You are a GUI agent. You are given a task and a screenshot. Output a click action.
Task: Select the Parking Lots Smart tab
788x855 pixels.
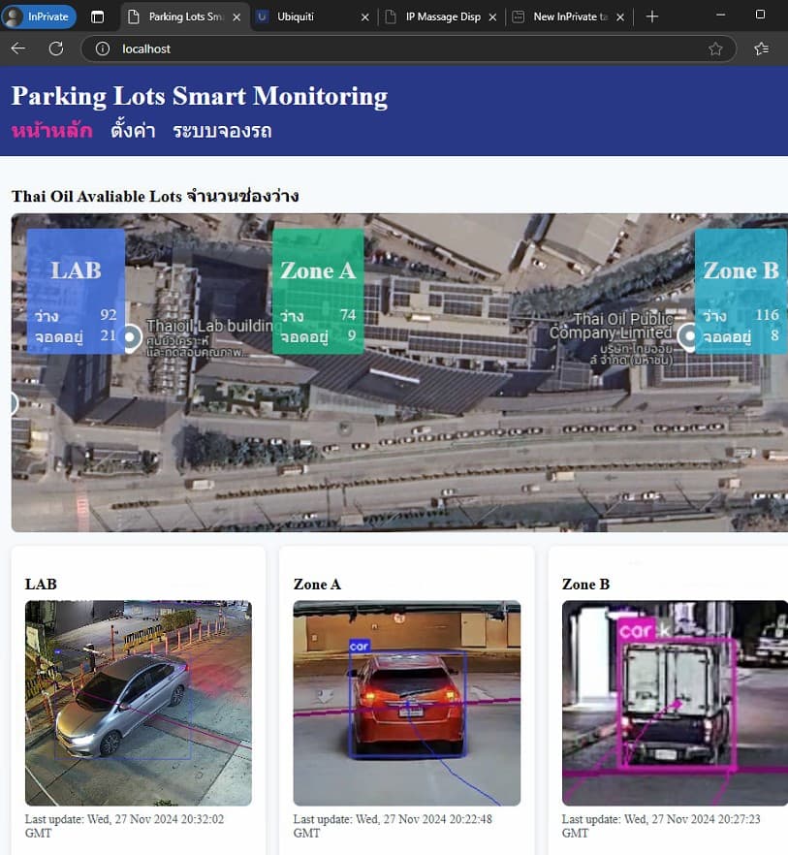(x=184, y=16)
